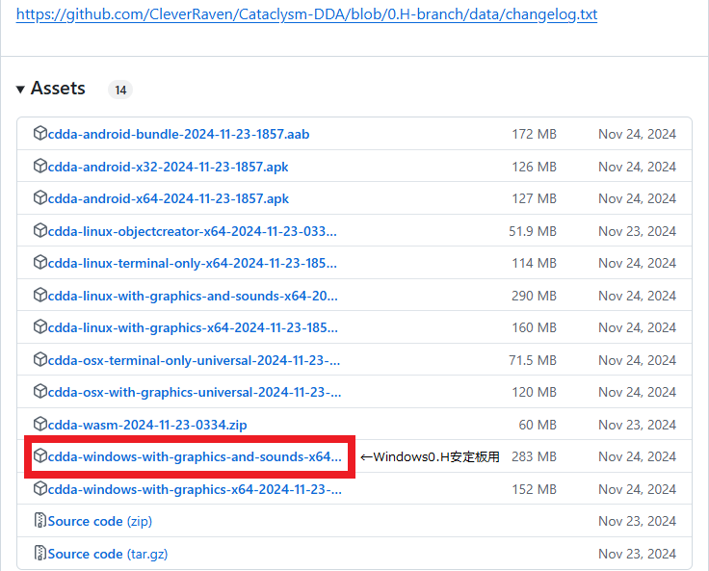Click archive icon beside Source code (tar.gz)
This screenshot has width=709, height=571.
(40, 553)
